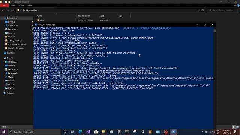Viewport: 240px width, 135px height.
Task: Switch to details view layout button
Action: tap(234, 127)
